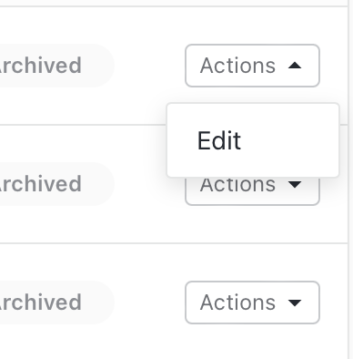Click the downward caret icon on the middle row's Actions button

point(295,184)
